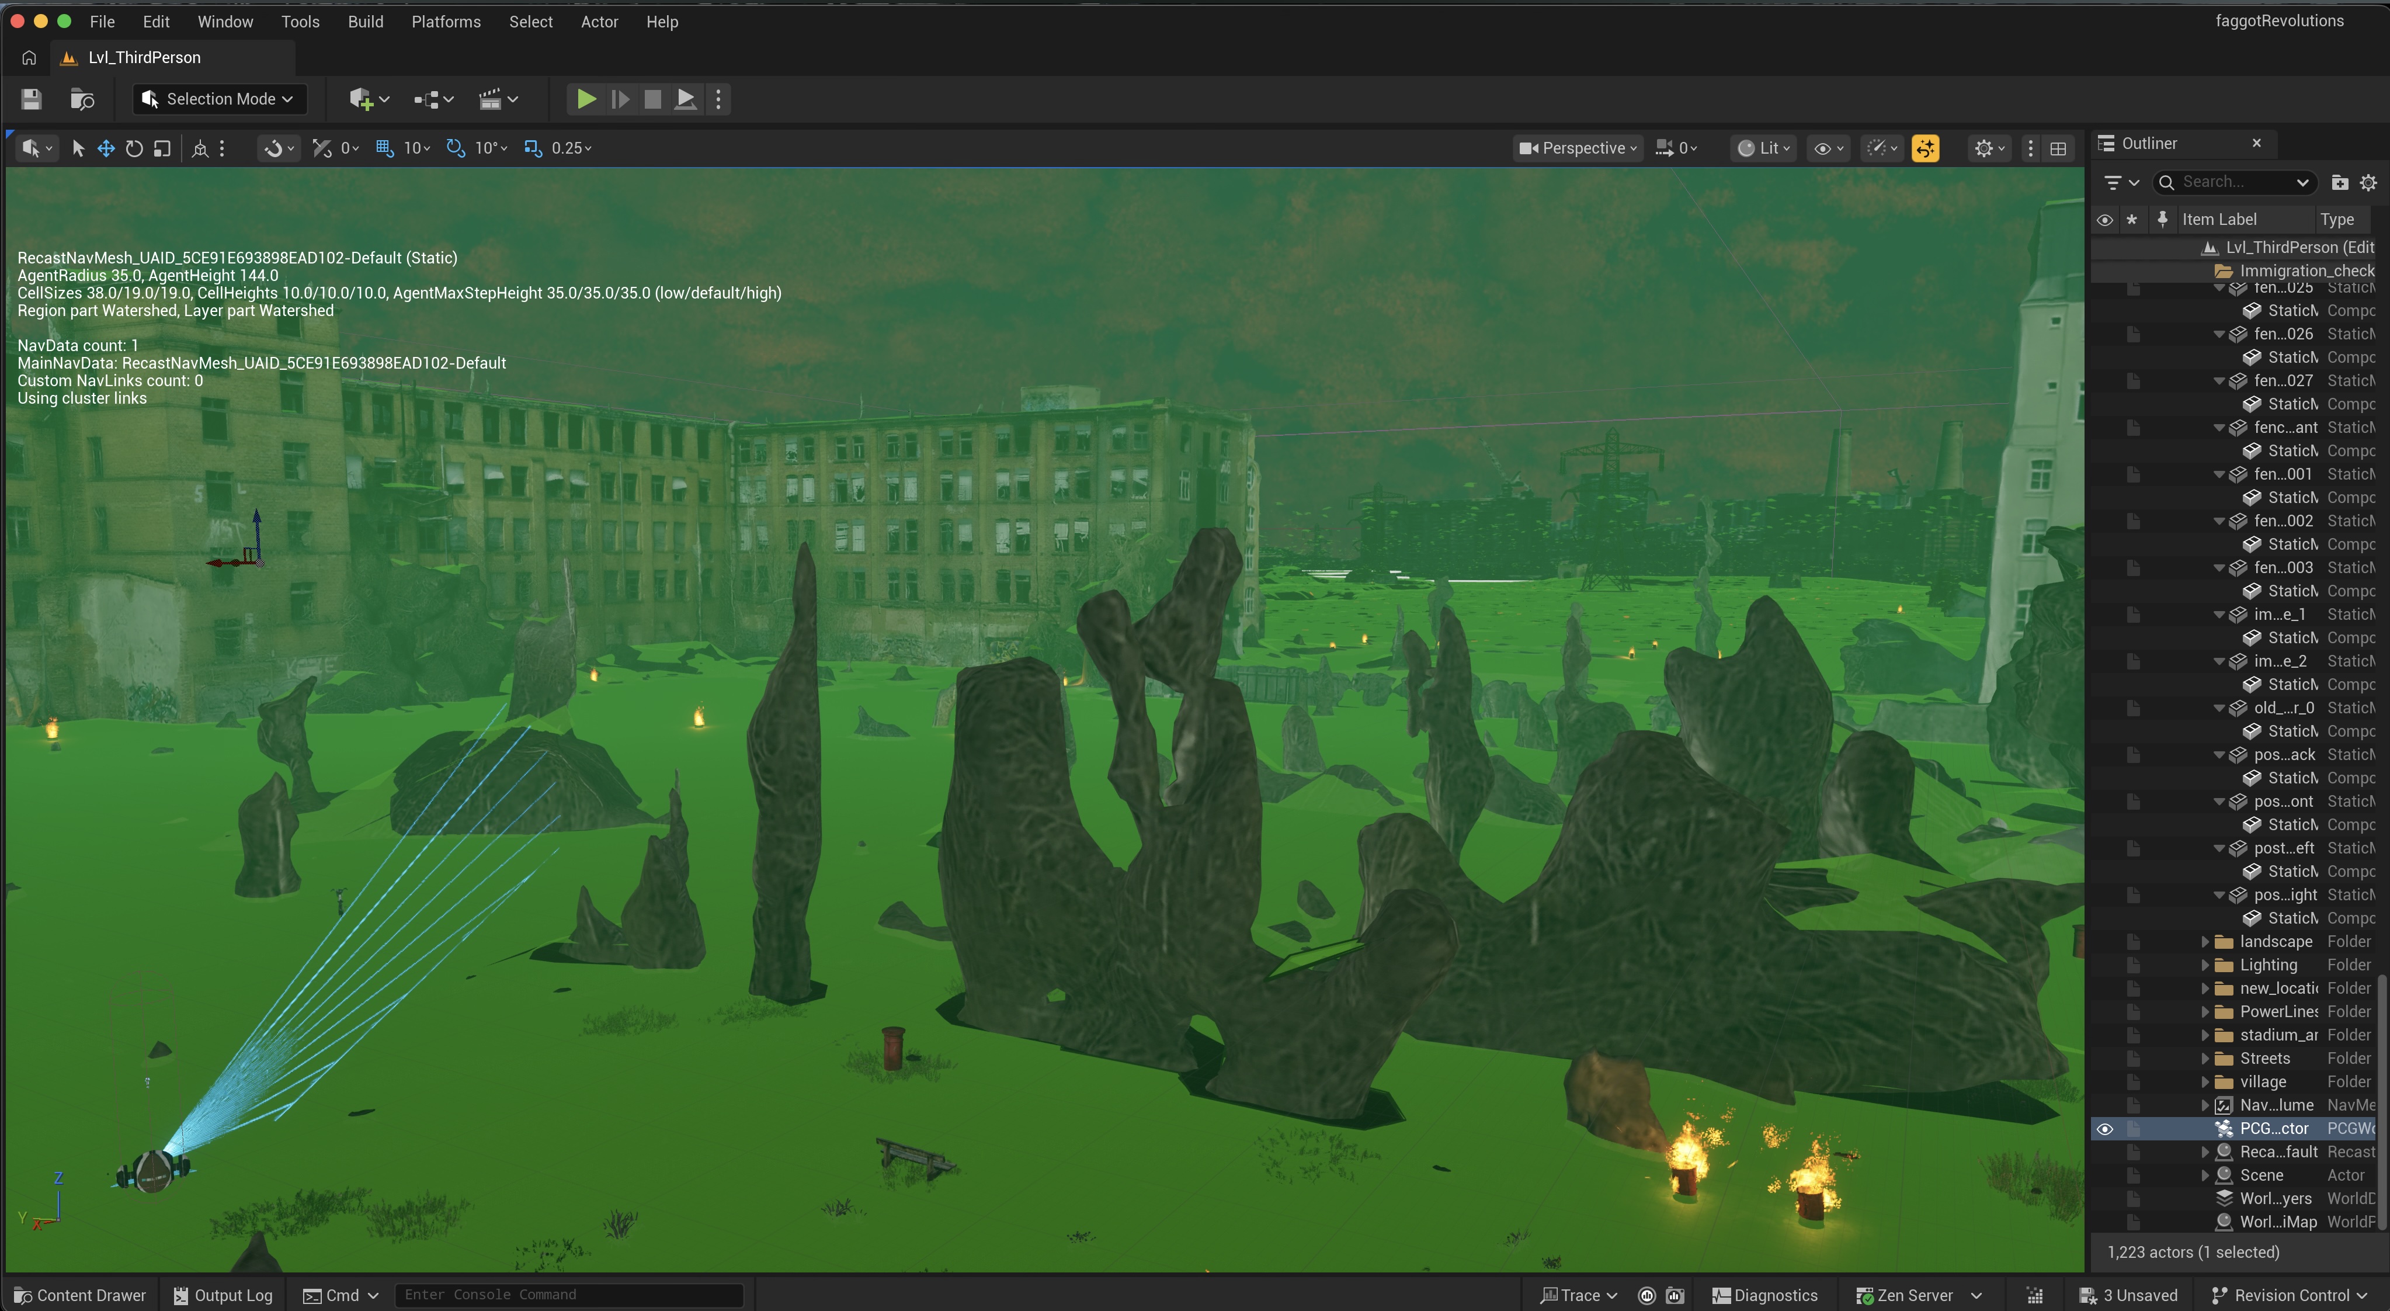This screenshot has width=2390, height=1311.
Task: Click the yellow highlighted viewport toolbar icon
Action: point(1925,148)
